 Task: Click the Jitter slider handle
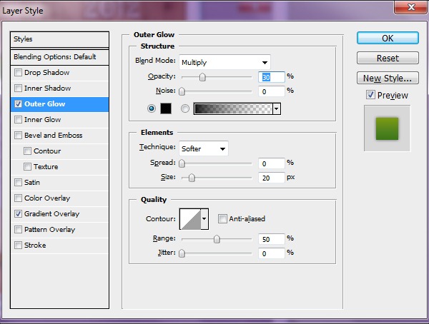pos(182,253)
